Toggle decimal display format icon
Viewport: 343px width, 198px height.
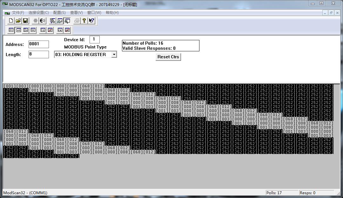pos(18,30)
